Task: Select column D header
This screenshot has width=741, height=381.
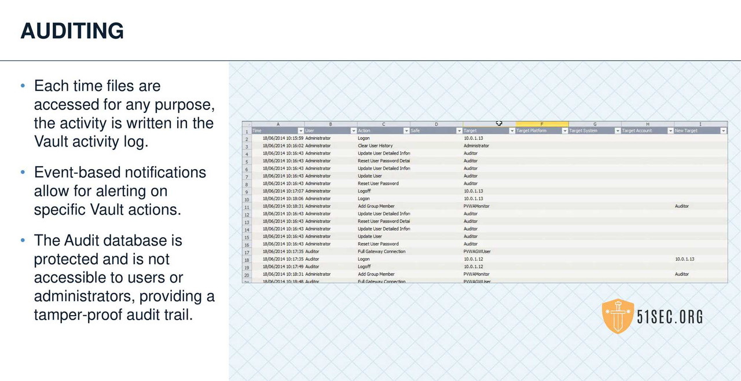Action: coord(436,124)
